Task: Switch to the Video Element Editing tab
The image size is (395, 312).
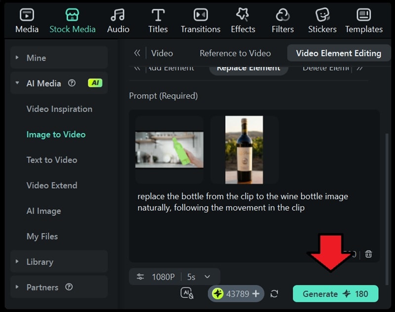Action: point(339,53)
